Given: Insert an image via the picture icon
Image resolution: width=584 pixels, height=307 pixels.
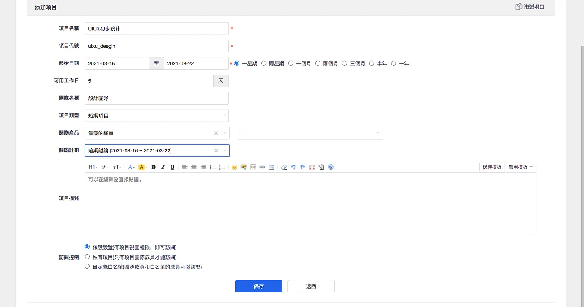Looking at the screenshot, I should coord(244,167).
